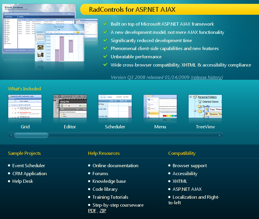The image size is (259, 219).
Task: Download the courseware ZIP
Action: (x=103, y=211)
